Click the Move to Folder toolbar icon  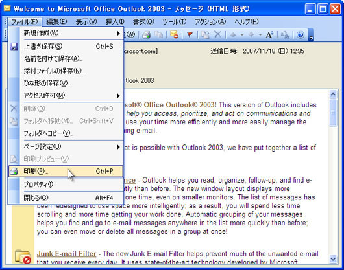pos(205,35)
